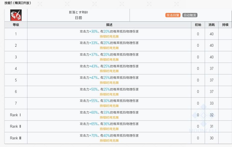Click level cell 1
Viewport: 232px width, 147px height.
[16, 34]
